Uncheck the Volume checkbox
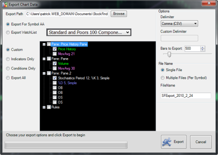Screen dimensions: 218x155 (55, 64)
